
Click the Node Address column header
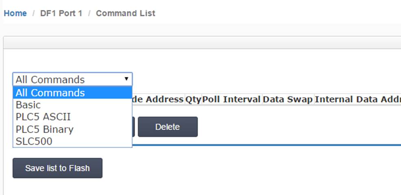pyautogui.click(x=158, y=99)
